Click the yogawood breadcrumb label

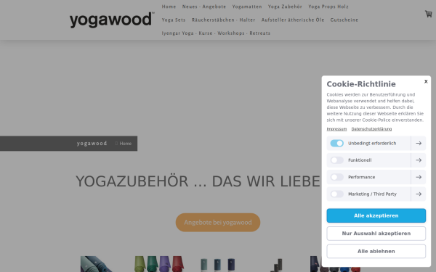(x=92, y=144)
